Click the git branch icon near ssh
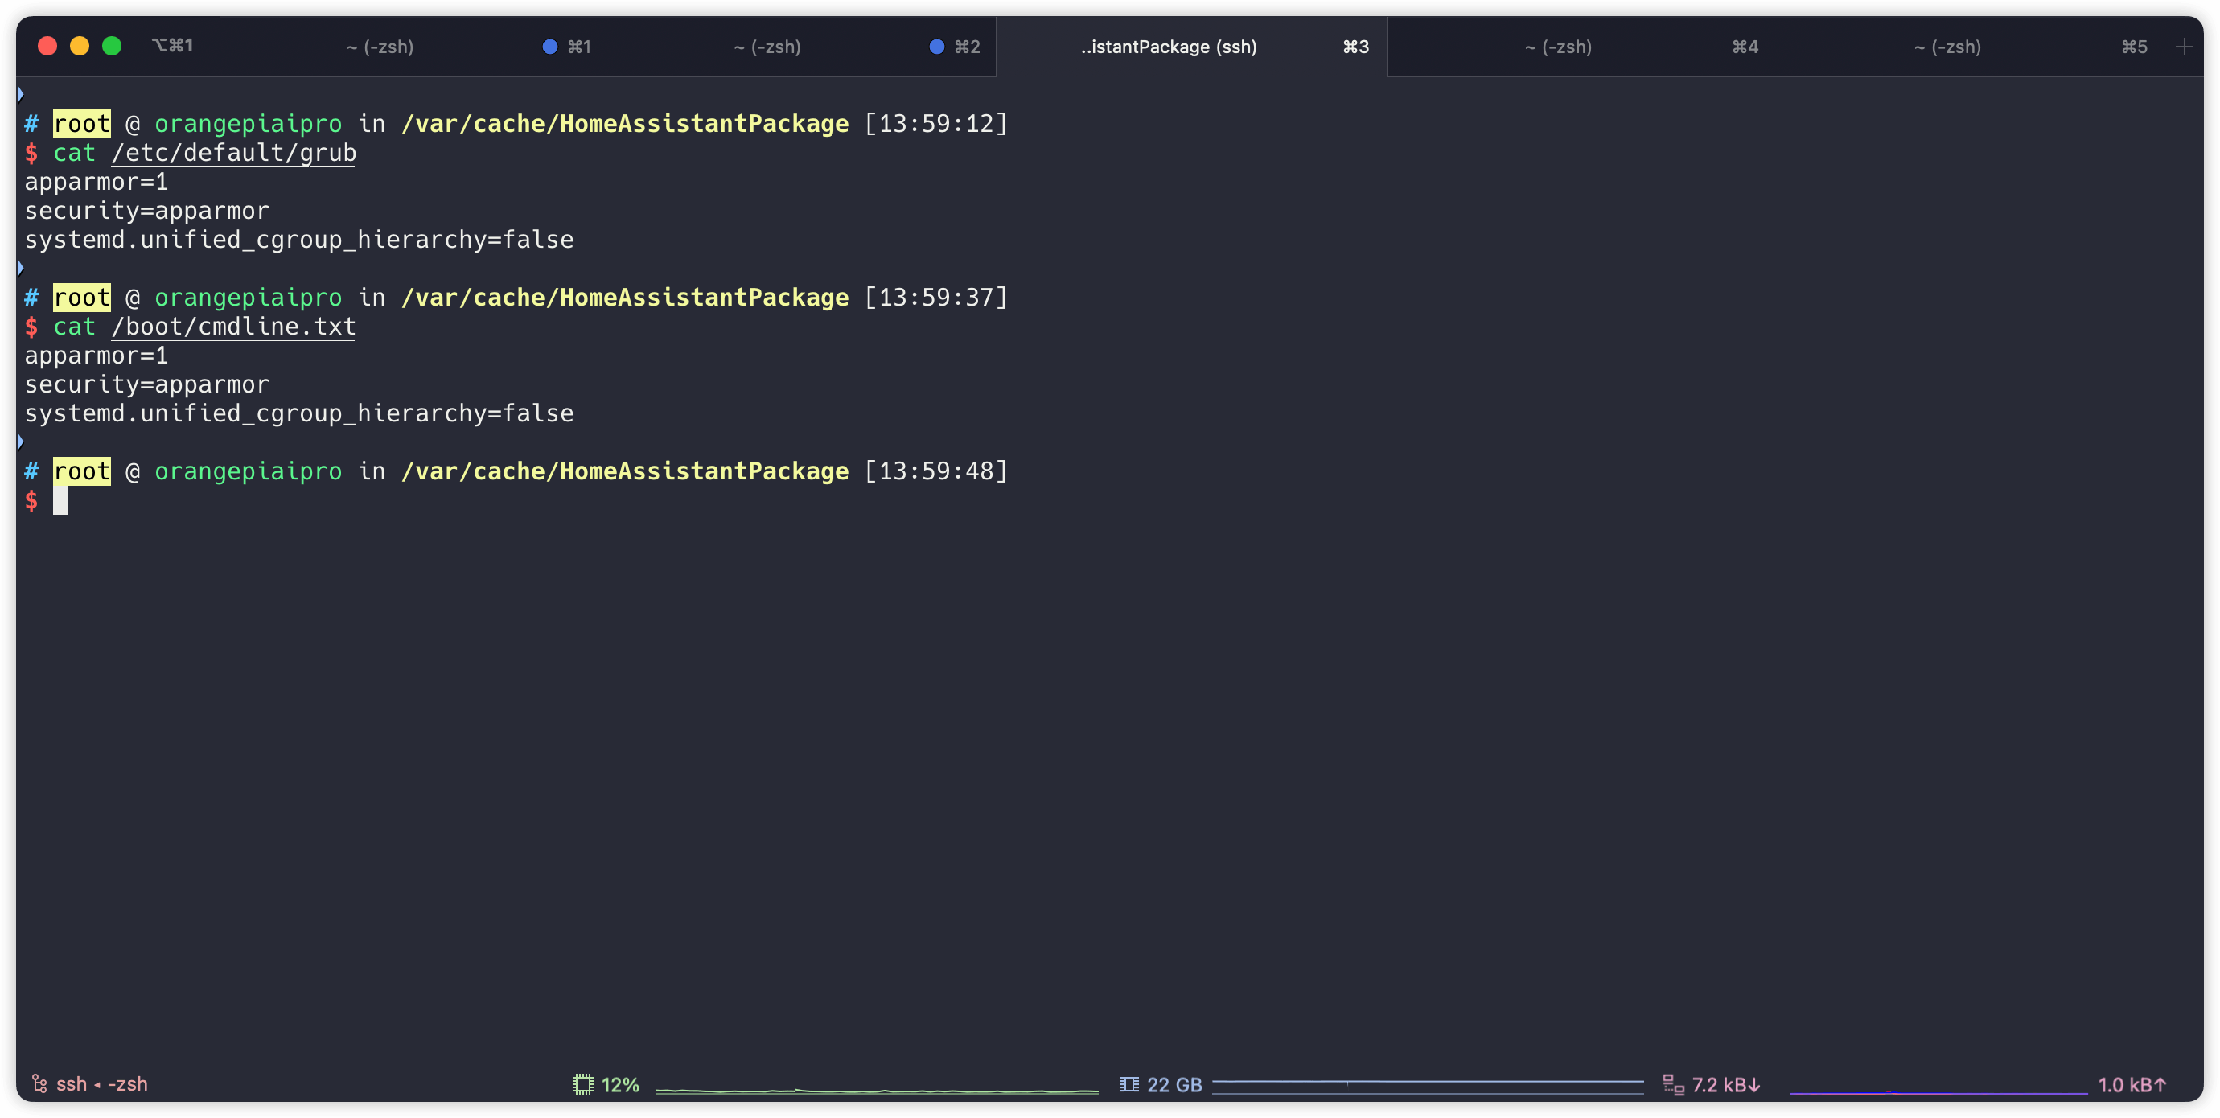 click(39, 1083)
